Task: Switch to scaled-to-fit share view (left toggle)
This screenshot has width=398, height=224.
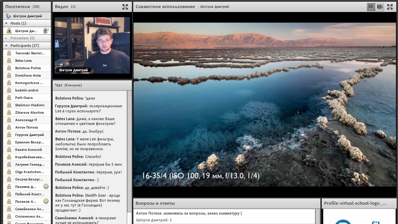Action: [371, 7]
